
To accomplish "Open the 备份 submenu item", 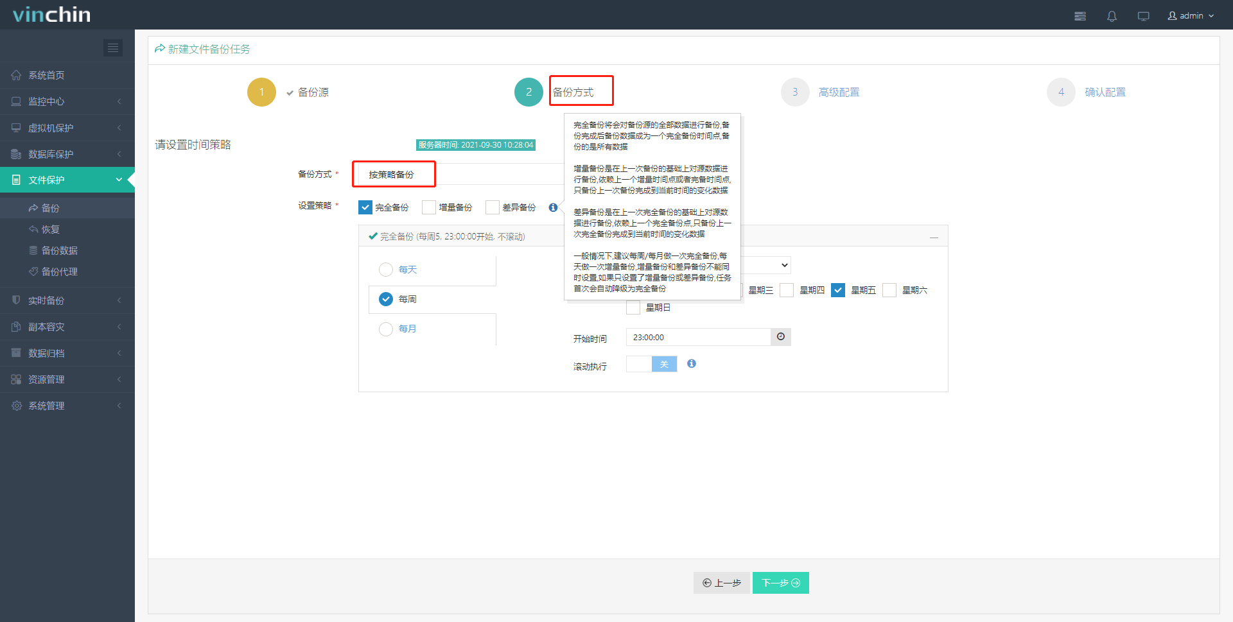I will [x=67, y=208].
